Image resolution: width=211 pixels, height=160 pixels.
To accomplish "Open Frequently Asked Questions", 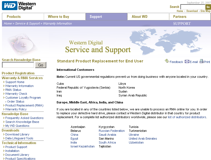I will coord(24,118).
